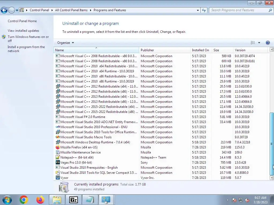Click the taskbar clock showing 9:17 AM
Image resolution: width=274 pixels, height=205 pixels.
click(x=260, y=200)
